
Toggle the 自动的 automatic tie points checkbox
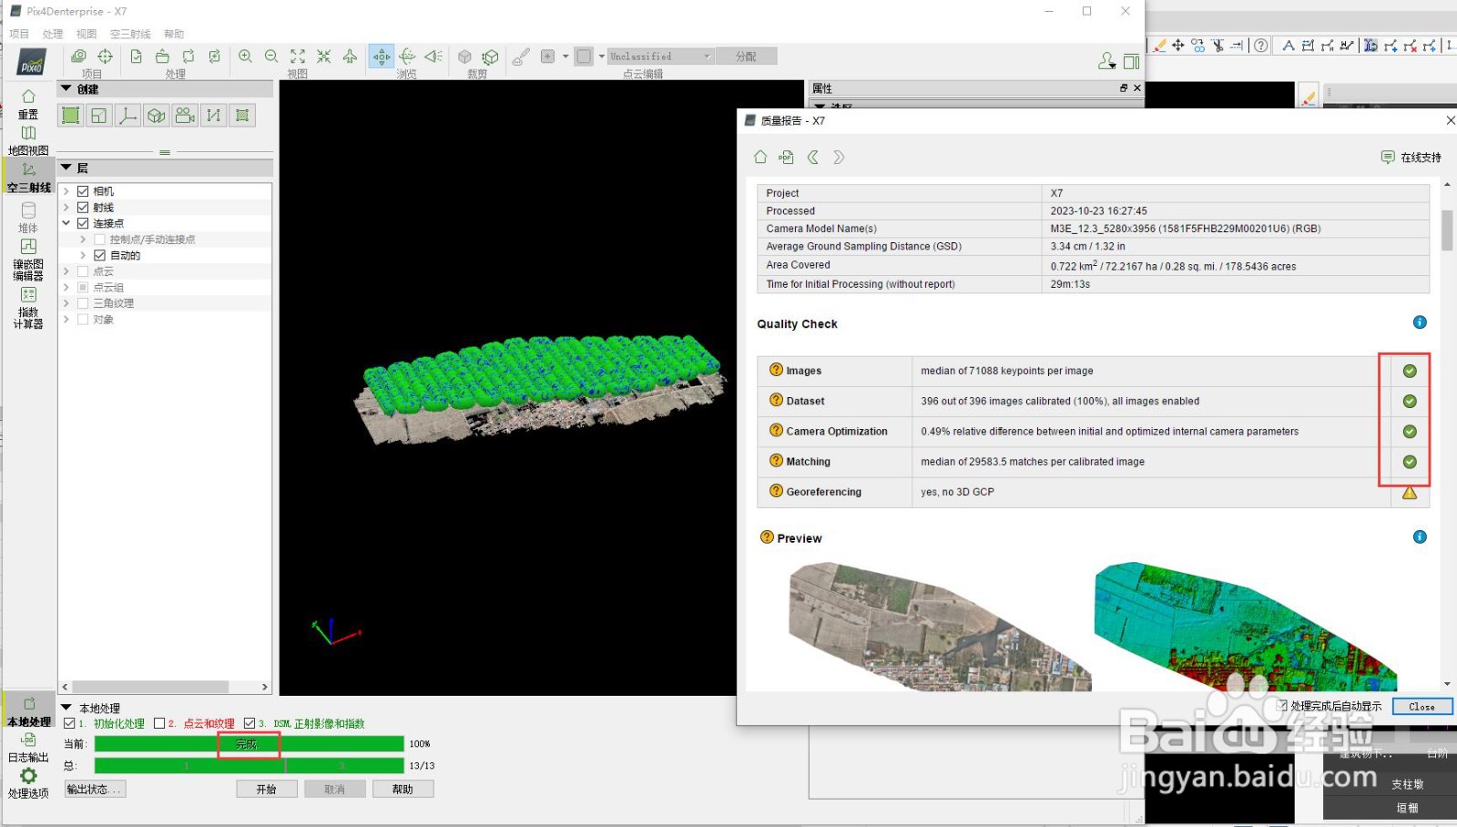pyautogui.click(x=99, y=255)
